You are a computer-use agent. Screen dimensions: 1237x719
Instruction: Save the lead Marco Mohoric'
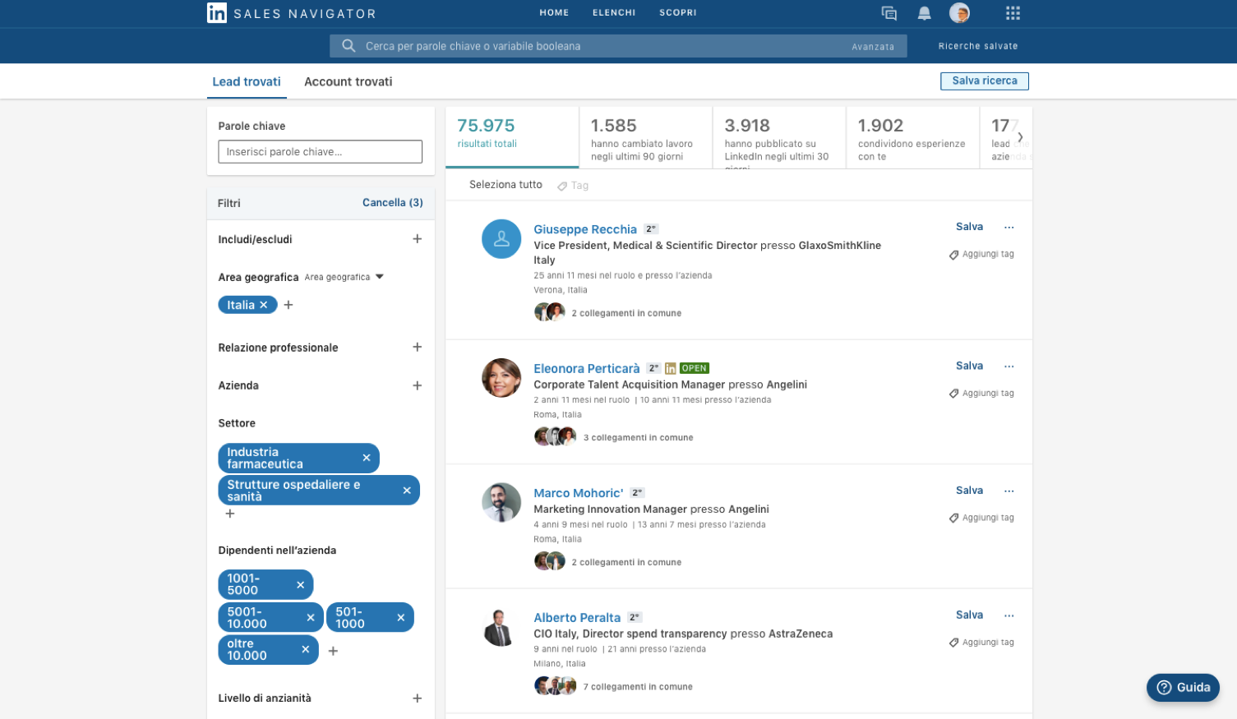pos(970,491)
